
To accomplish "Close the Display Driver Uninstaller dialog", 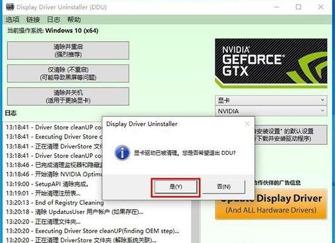I will click(x=247, y=124).
